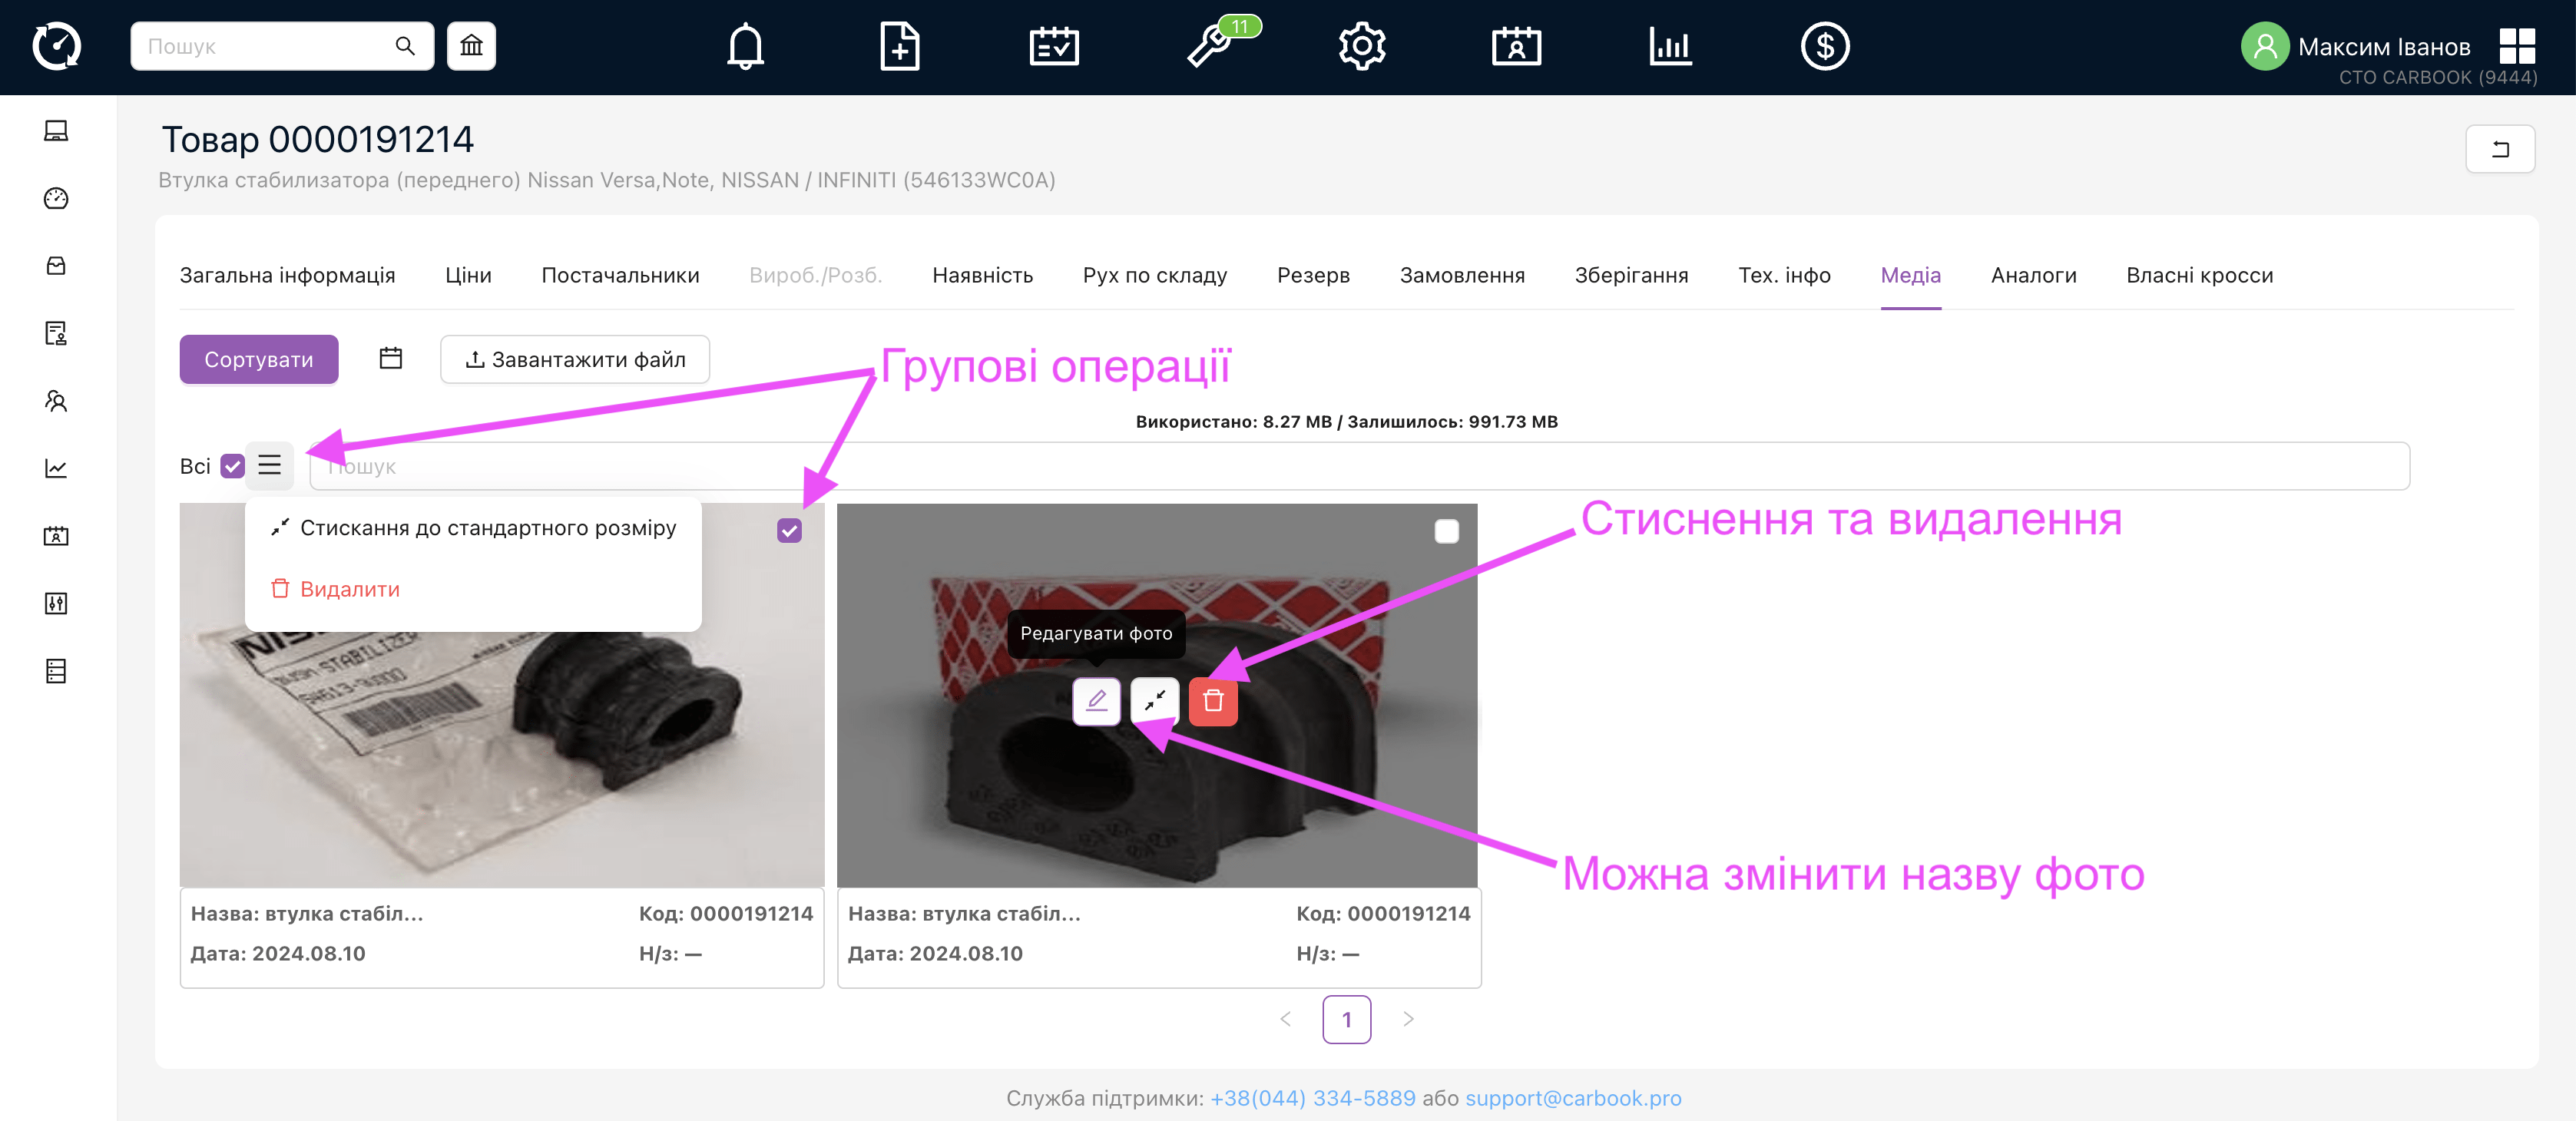Click the wrench icon with badge 11
This screenshot has height=1121, width=2576.
tap(1210, 46)
